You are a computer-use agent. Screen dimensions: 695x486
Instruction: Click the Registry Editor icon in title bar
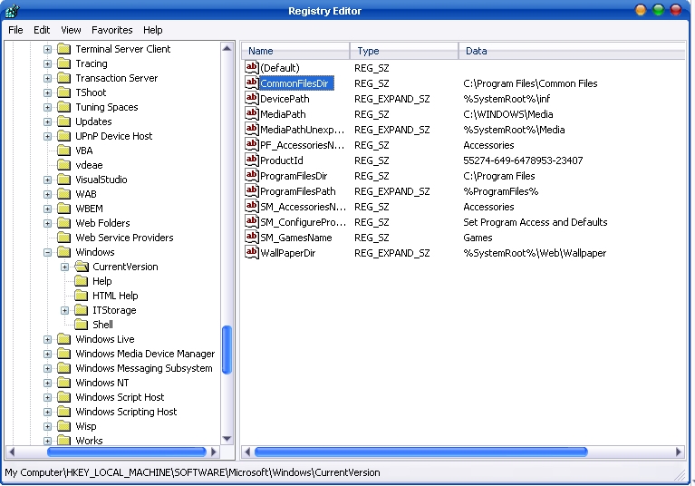coord(11,11)
